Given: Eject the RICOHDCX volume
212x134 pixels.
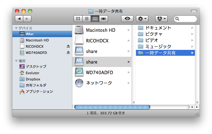Looking at the screenshot, I should click(x=68, y=46).
